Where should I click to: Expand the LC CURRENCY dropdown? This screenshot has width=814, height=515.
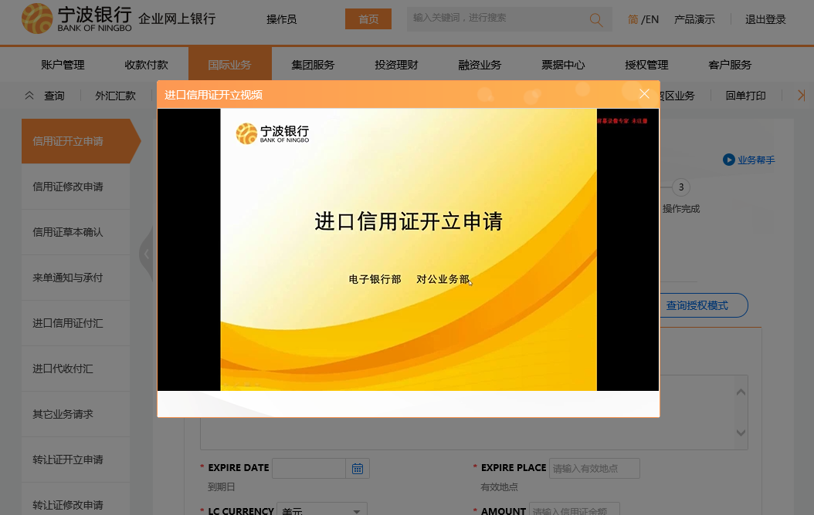[x=356, y=510]
